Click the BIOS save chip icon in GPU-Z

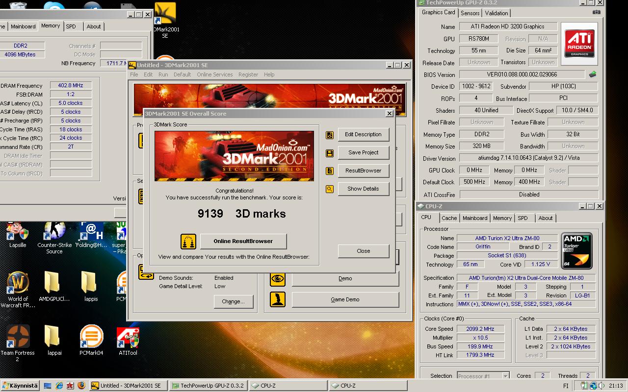point(593,74)
